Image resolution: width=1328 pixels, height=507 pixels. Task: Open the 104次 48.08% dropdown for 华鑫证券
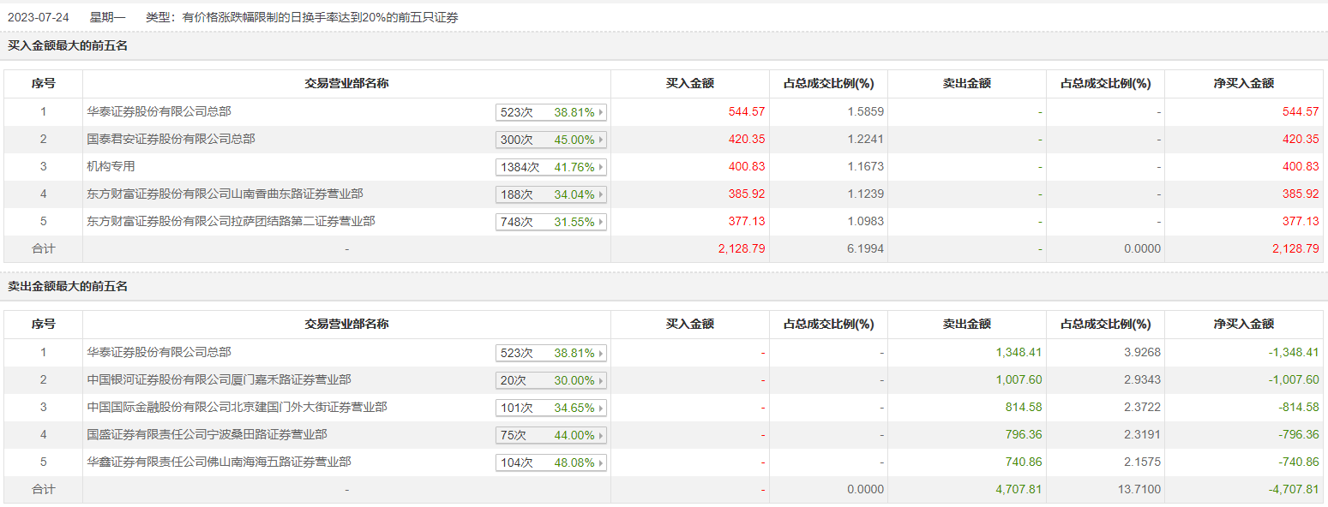pos(550,462)
